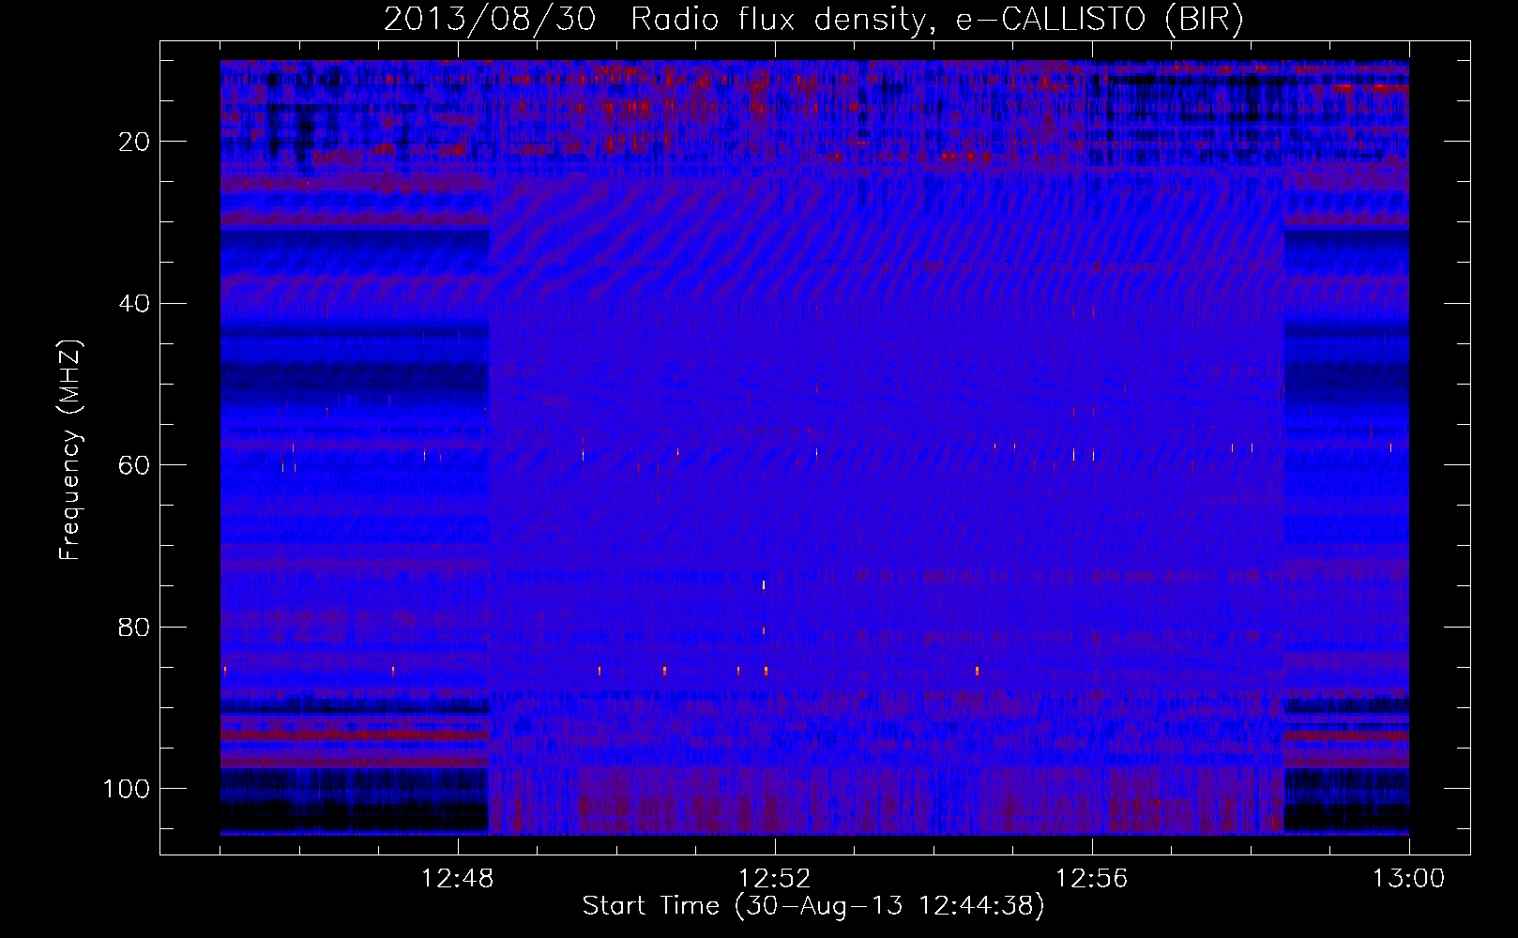Viewport: 1518px width, 938px height.
Task: Click the 'Start Time (30-Aug-13 12:44:38)' label
Action: tap(813, 906)
